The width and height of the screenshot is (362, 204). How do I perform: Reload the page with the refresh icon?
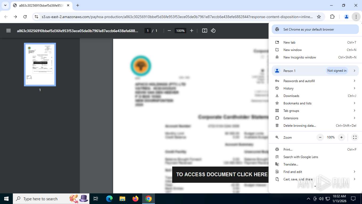click(25, 17)
